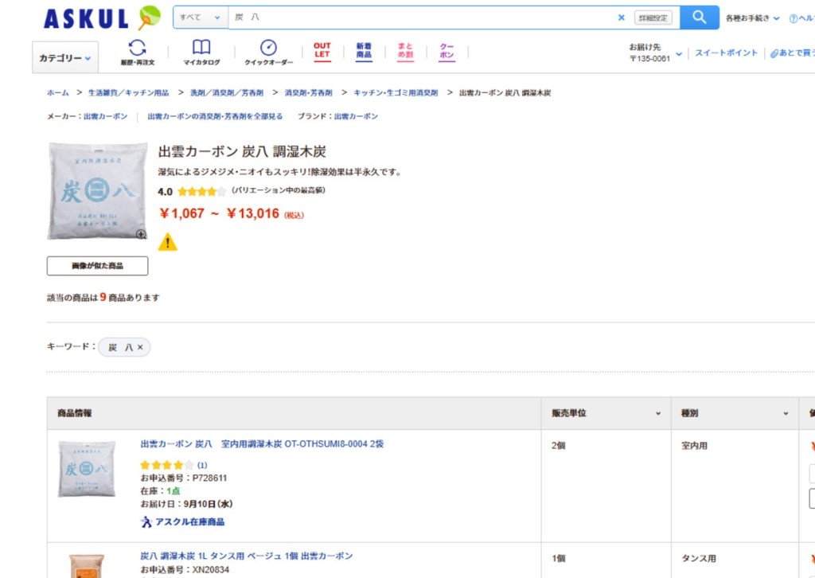This screenshot has height=578, width=815.
Task: Open the 出雲カーボン maker link
Action: pyautogui.click(x=106, y=116)
